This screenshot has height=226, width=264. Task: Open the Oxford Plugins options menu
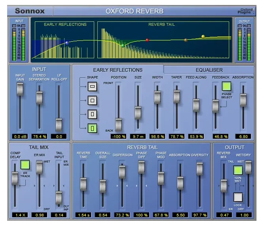click(246, 11)
